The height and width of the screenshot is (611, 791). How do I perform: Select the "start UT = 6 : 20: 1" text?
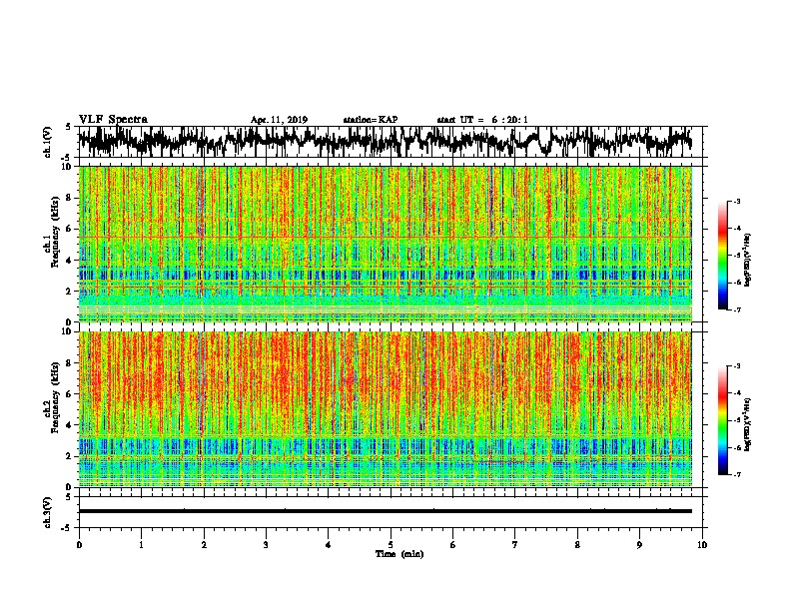coord(482,120)
